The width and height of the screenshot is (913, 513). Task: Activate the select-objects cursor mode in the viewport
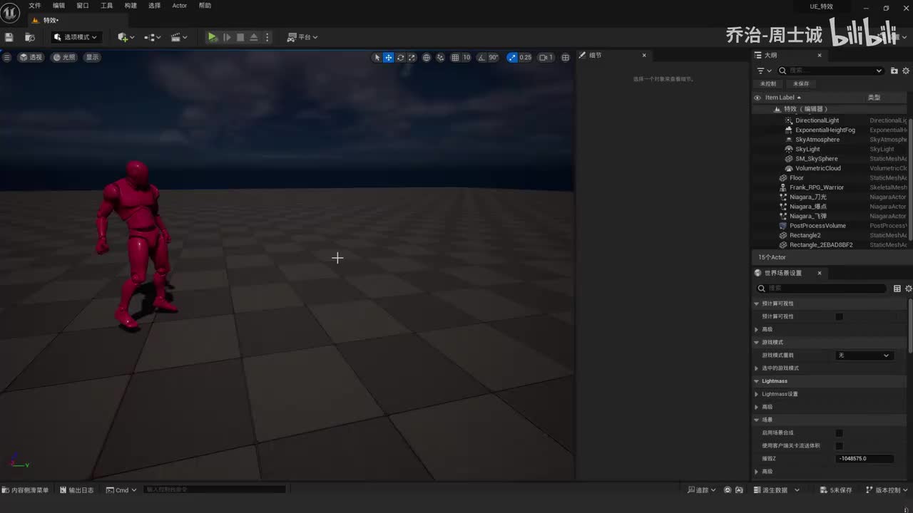pyautogui.click(x=377, y=58)
